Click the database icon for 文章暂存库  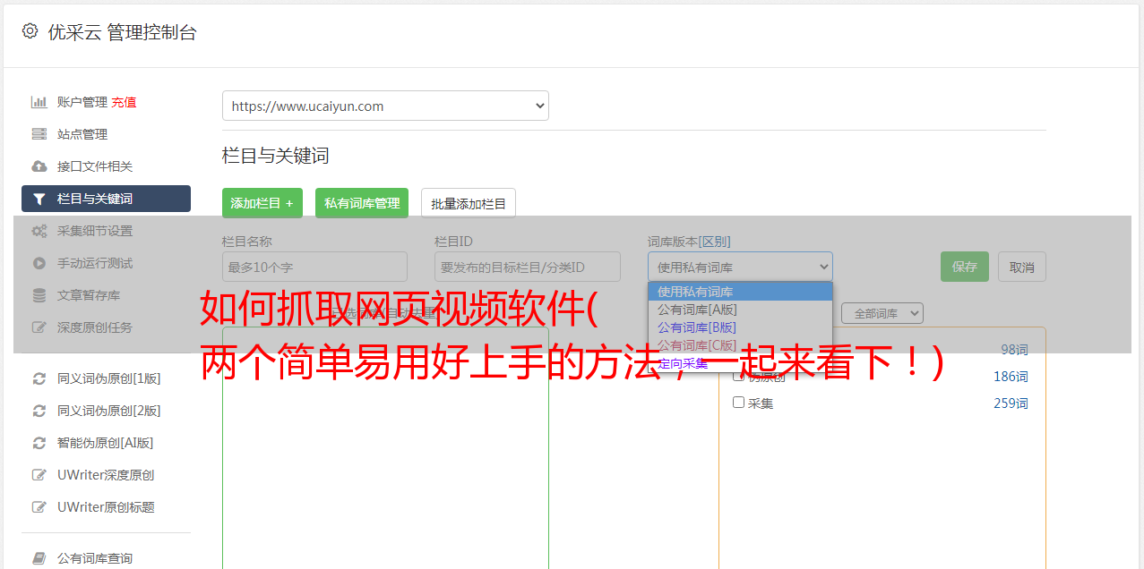click(39, 295)
